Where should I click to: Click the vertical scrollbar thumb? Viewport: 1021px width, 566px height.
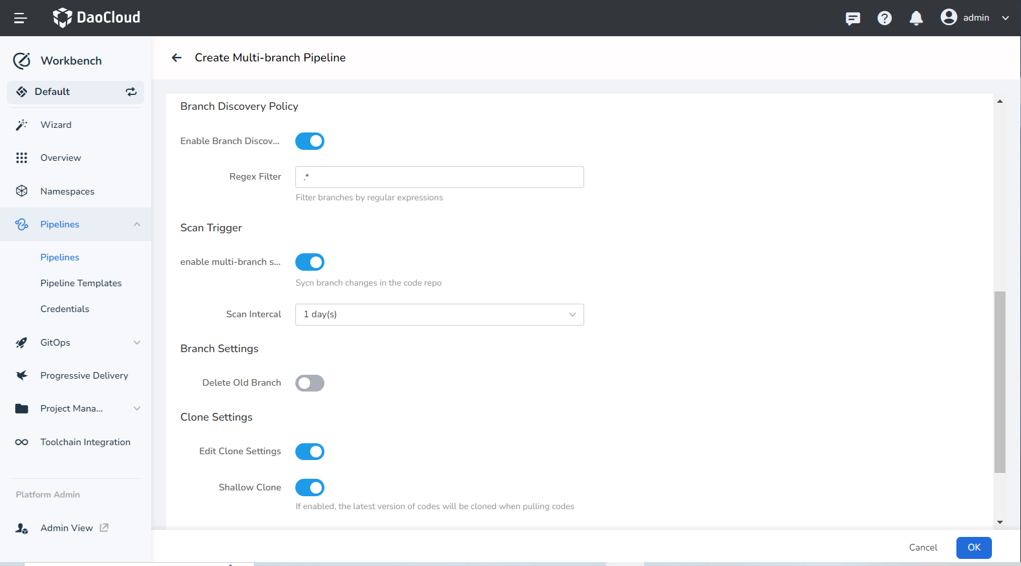(x=1000, y=381)
